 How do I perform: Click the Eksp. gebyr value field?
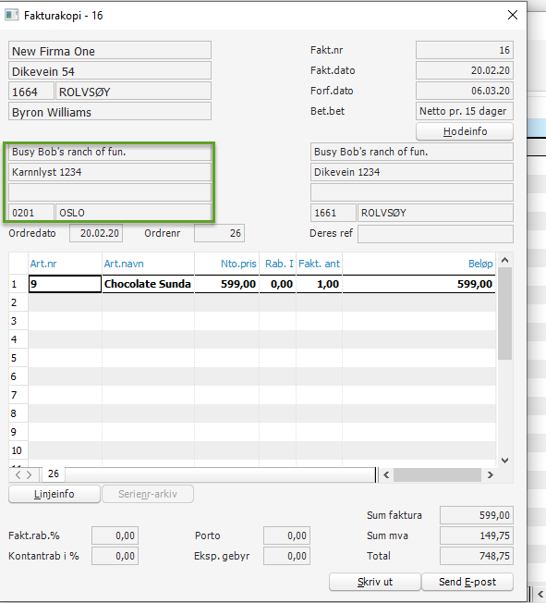[x=286, y=556]
